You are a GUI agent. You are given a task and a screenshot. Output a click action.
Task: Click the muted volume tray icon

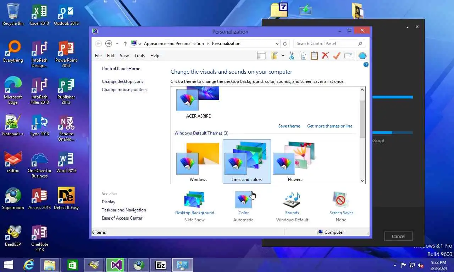tap(421, 265)
